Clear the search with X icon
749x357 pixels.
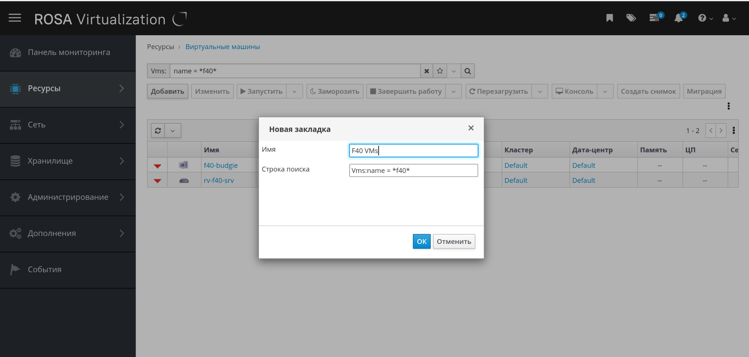[426, 71]
